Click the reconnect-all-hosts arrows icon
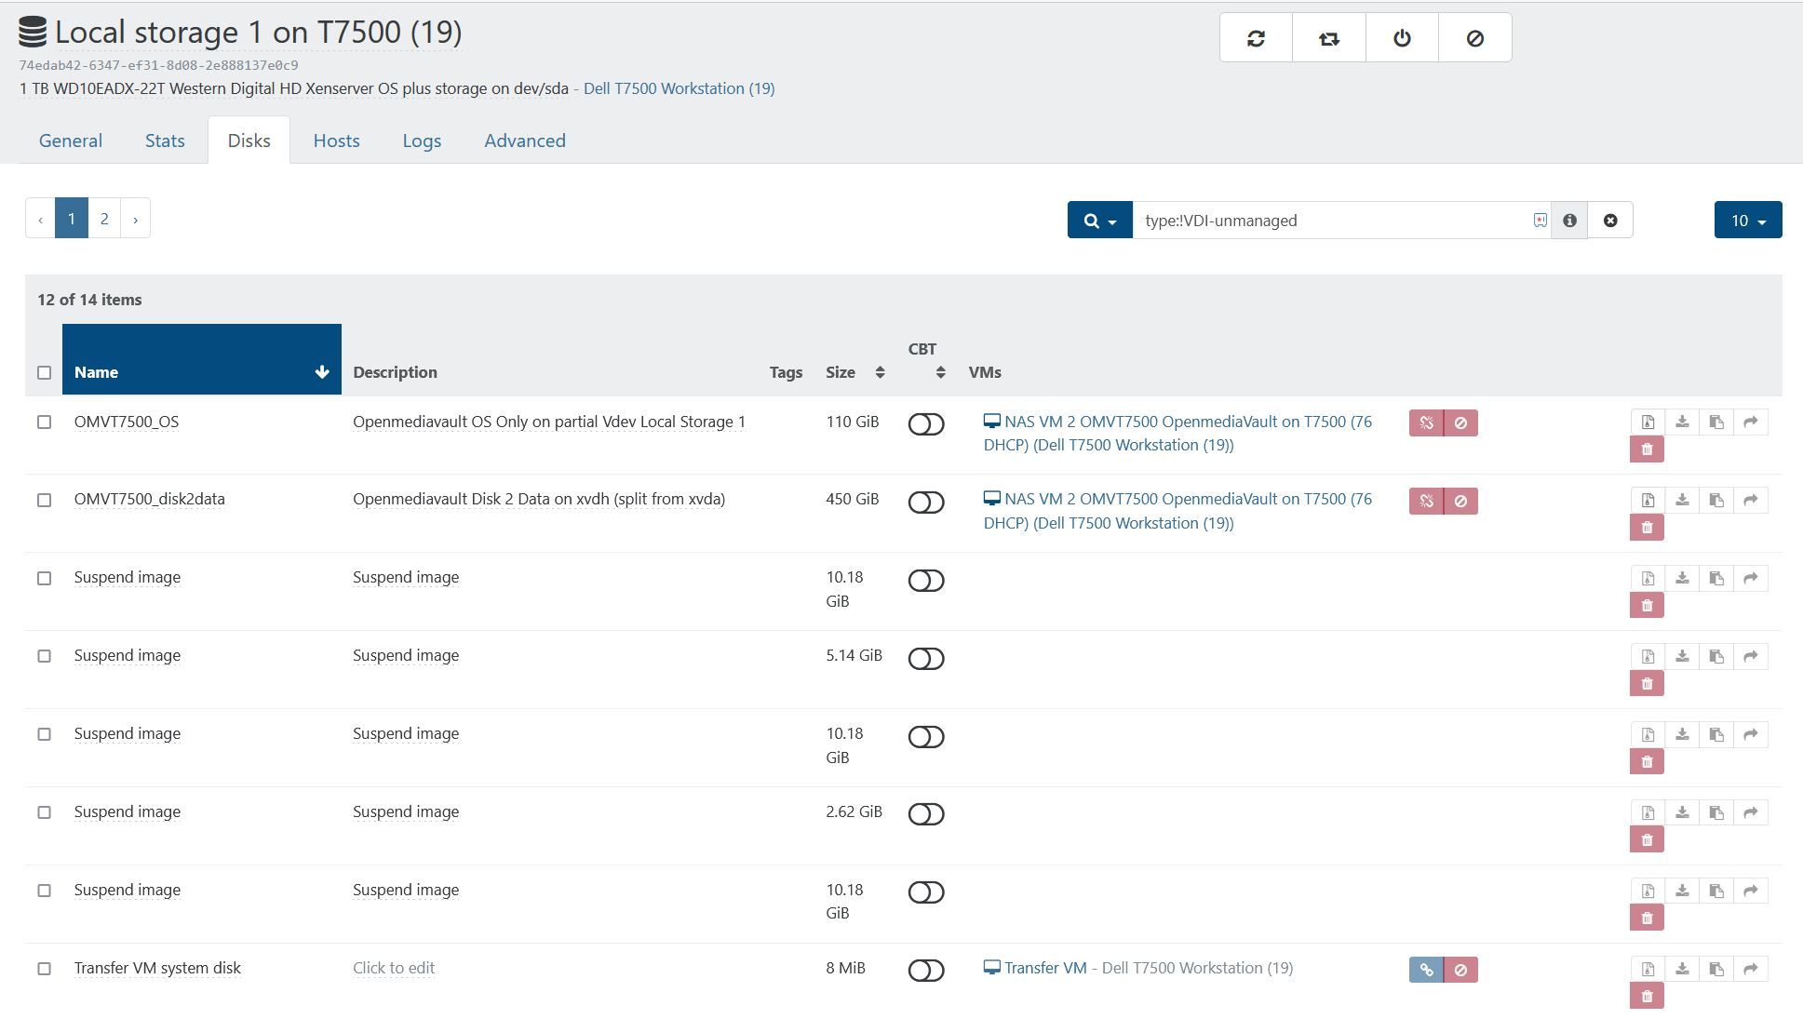The height and width of the screenshot is (1019, 1803). point(1328,38)
